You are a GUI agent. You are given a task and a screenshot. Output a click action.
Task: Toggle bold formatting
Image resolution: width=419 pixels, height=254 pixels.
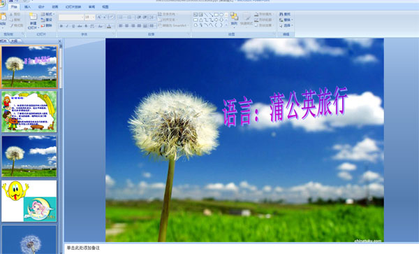pos(61,26)
